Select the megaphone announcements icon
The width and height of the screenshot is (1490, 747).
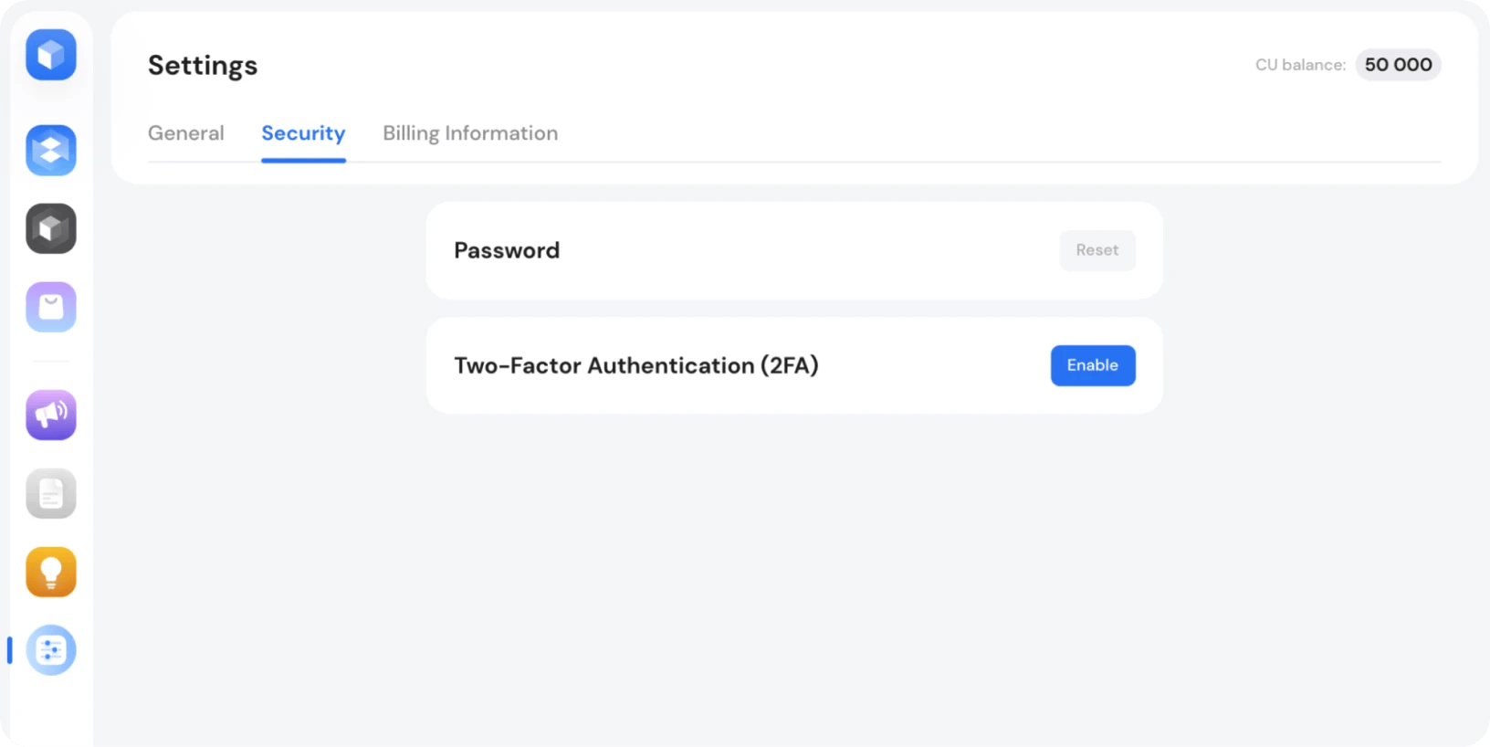tap(50, 415)
